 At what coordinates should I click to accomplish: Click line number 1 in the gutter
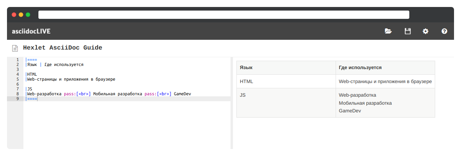point(17,60)
